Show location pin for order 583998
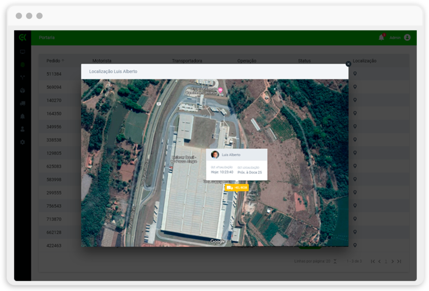Screen dimensions: 429x291 click(x=355, y=179)
